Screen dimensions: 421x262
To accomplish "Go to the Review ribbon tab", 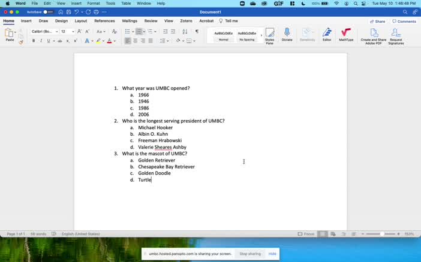I will coord(151,21).
